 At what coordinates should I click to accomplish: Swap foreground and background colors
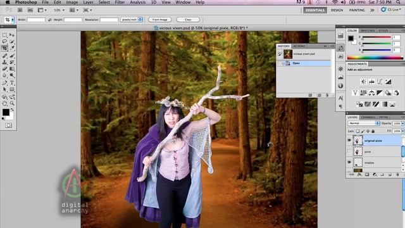[x=12, y=110]
